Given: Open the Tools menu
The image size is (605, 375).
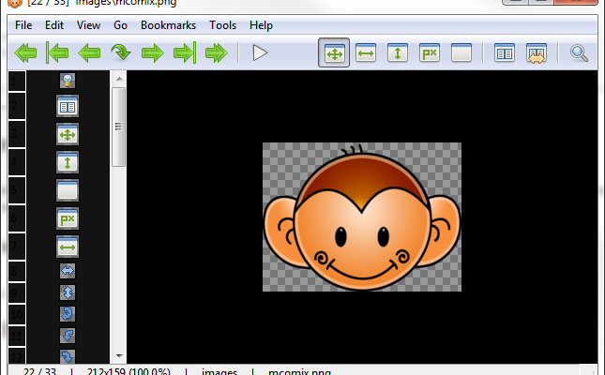Looking at the screenshot, I should (222, 25).
